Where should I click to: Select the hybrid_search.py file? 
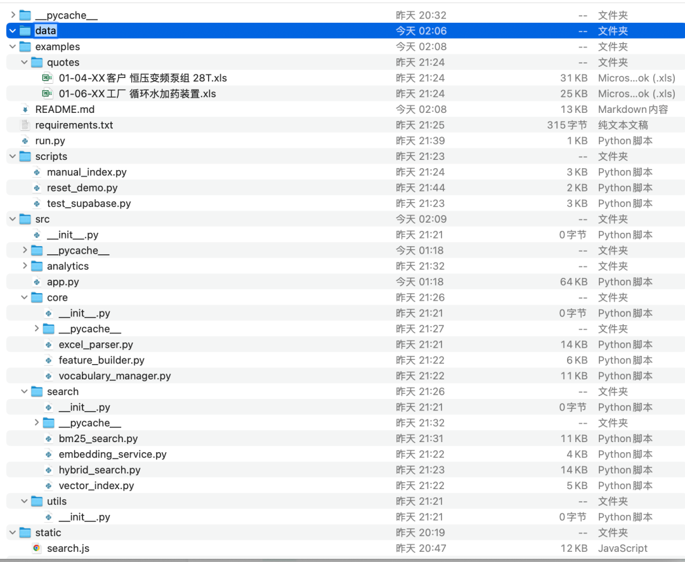coord(99,470)
